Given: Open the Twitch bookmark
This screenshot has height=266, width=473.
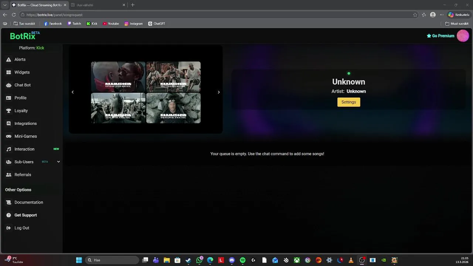Looking at the screenshot, I should (74, 24).
